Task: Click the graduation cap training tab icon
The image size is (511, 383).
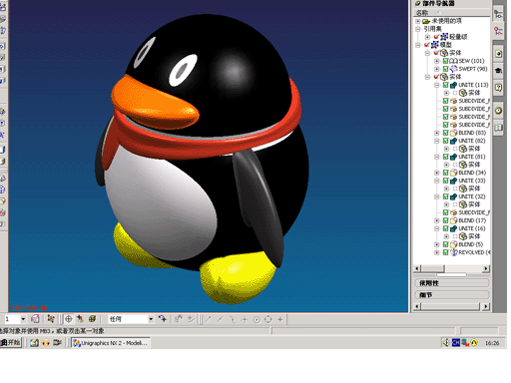Action: (498, 71)
